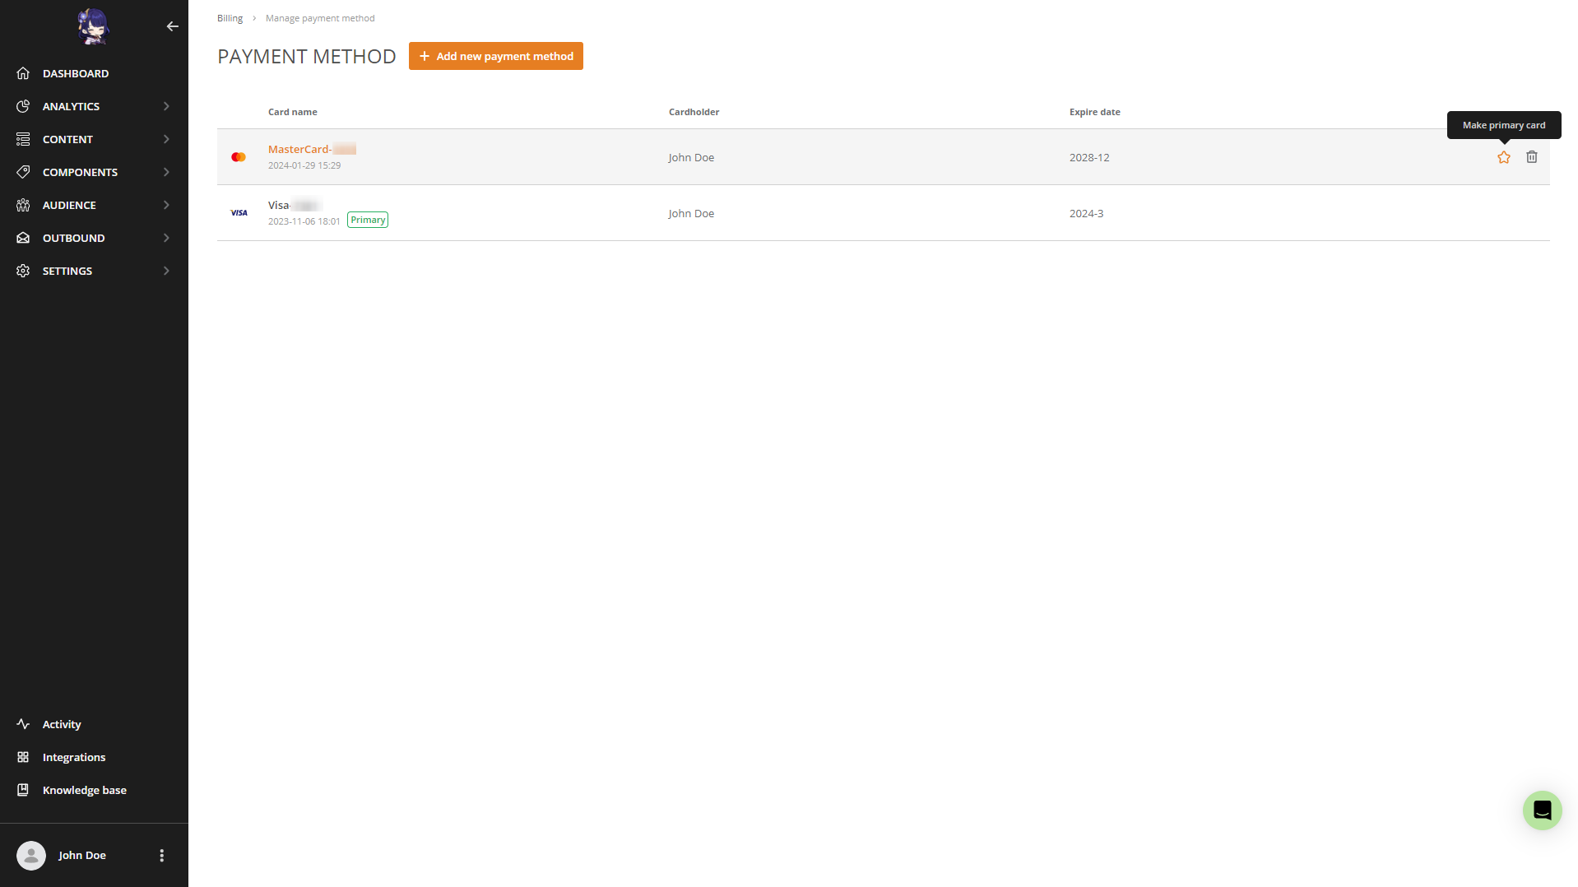Click the Integrations grid icon
The width and height of the screenshot is (1578, 887).
[x=23, y=757]
